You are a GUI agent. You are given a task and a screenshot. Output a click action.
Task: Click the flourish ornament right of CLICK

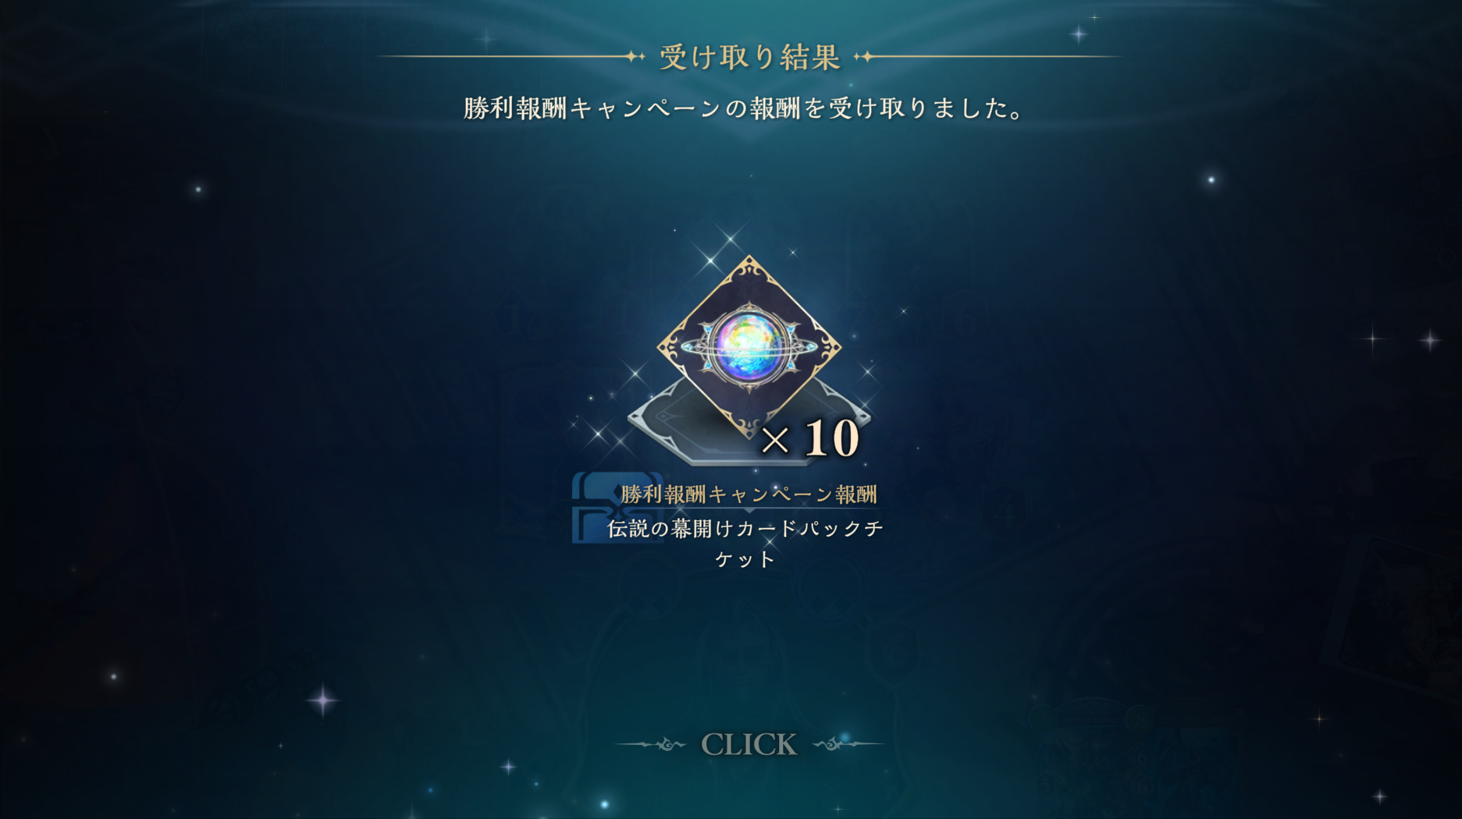coord(847,744)
